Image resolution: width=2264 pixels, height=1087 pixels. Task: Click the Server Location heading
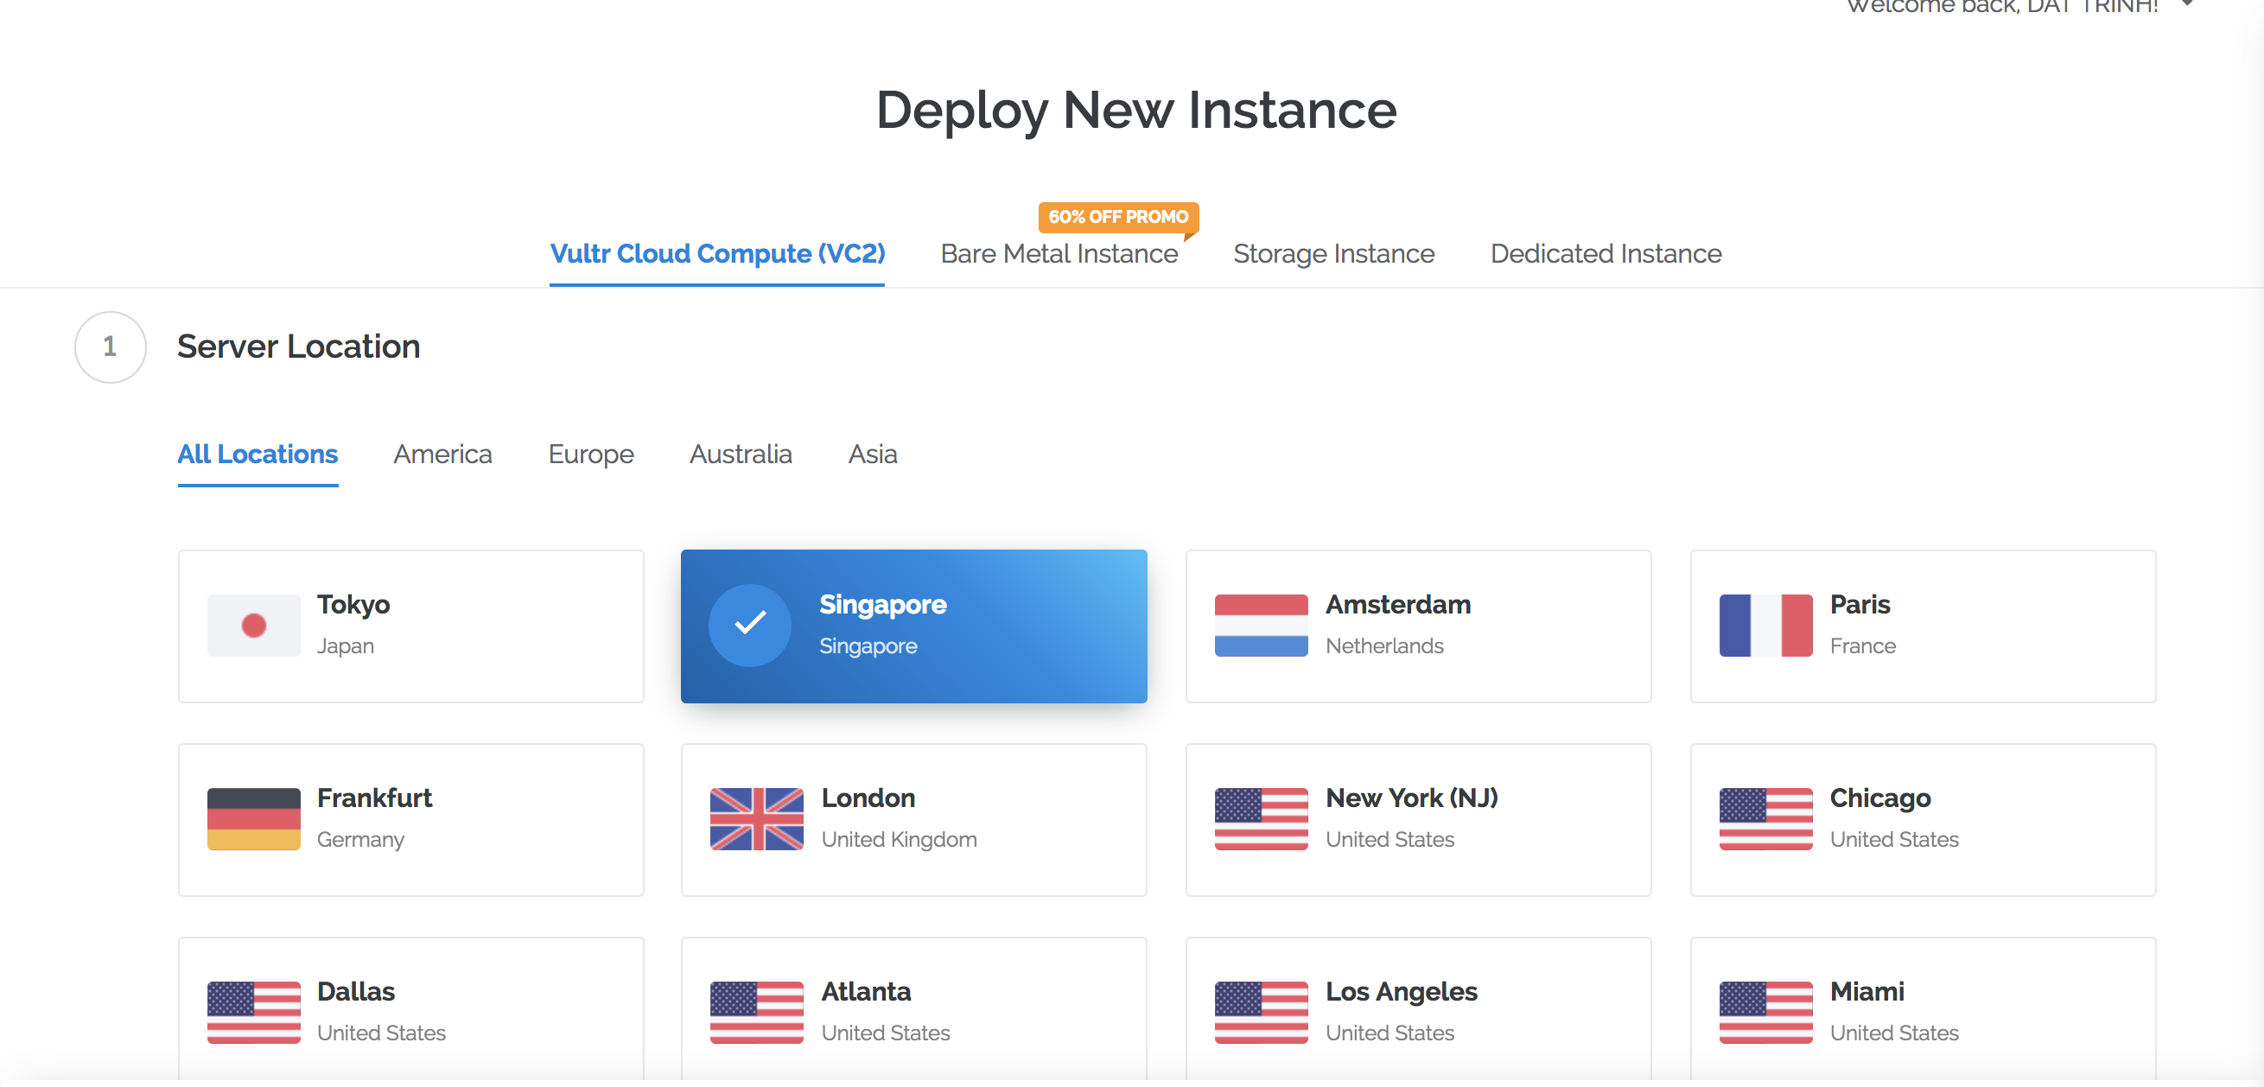[x=298, y=346]
